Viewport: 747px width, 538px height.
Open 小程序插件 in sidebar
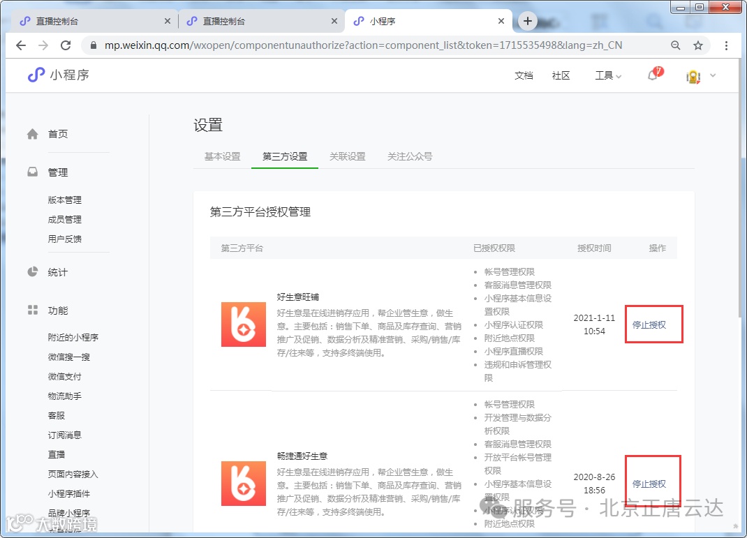[68, 493]
